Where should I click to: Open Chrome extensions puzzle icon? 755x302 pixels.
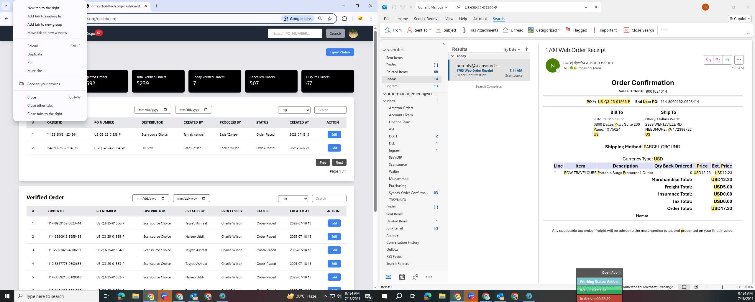coord(344,19)
